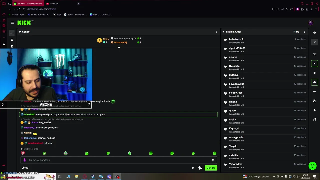Select the heart emote in emote row
The image size is (320, 180).
click(x=23, y=153)
